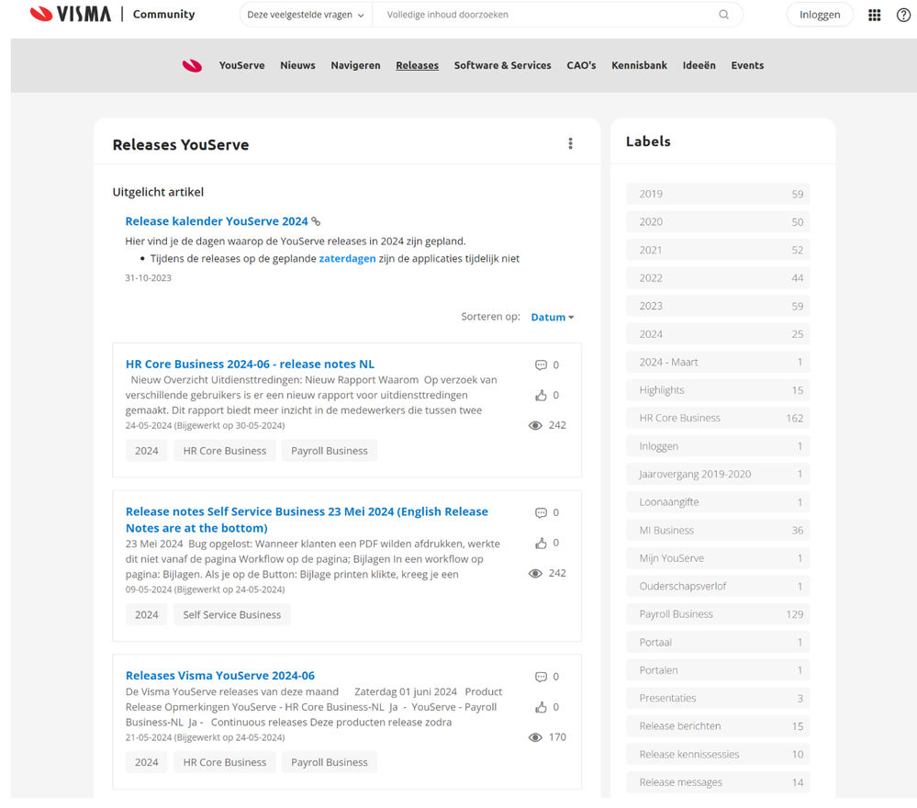Click the HR Core Business tag on HR Core Business 2024-06

[x=225, y=451]
